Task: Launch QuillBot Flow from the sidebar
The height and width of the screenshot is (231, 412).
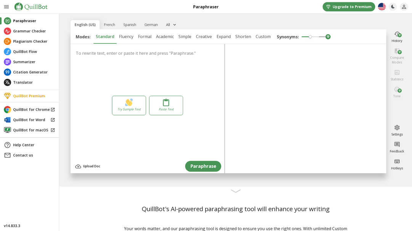Action: pos(7,52)
